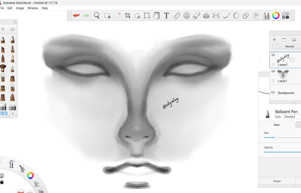Hide Layer2 using its eye icon
This screenshot has width=301, height=193.
tap(273, 55)
